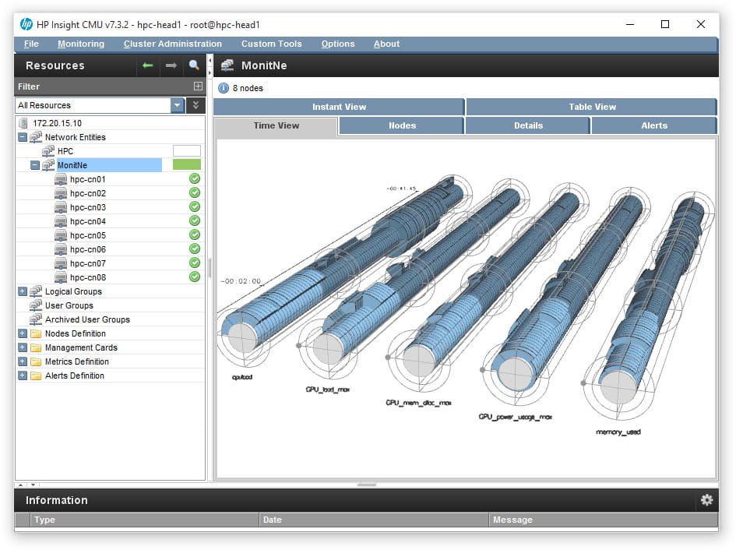The height and width of the screenshot is (550, 736).
Task: Expand the Alerts Definition folder
Action: tap(22, 375)
